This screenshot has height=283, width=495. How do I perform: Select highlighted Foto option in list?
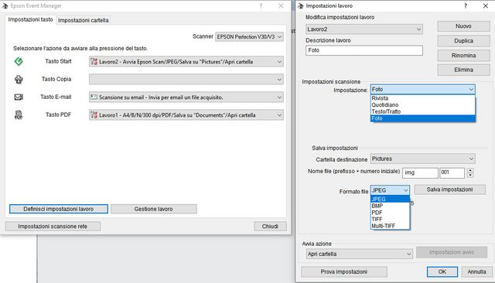tap(423, 118)
